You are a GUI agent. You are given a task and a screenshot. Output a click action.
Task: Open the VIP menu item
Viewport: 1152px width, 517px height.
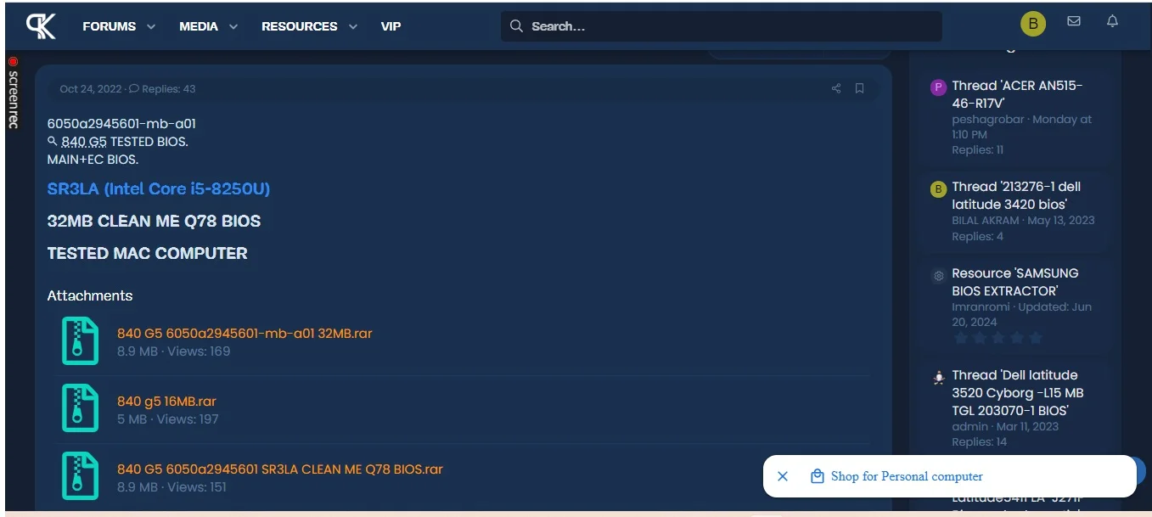(x=391, y=26)
